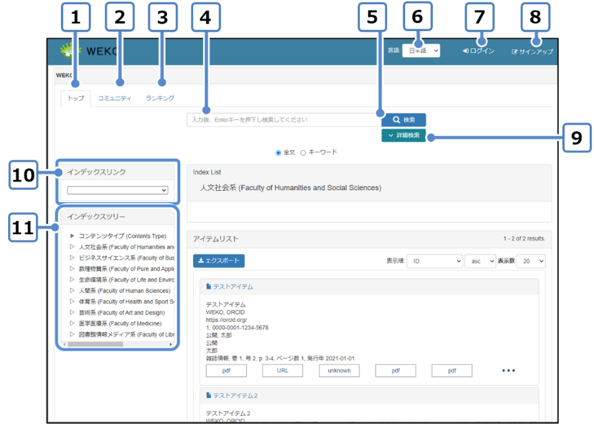Expand the コンテンツタイプ tree arrow

(72, 236)
